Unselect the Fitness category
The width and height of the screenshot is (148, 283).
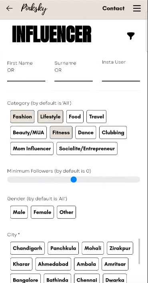click(61, 132)
